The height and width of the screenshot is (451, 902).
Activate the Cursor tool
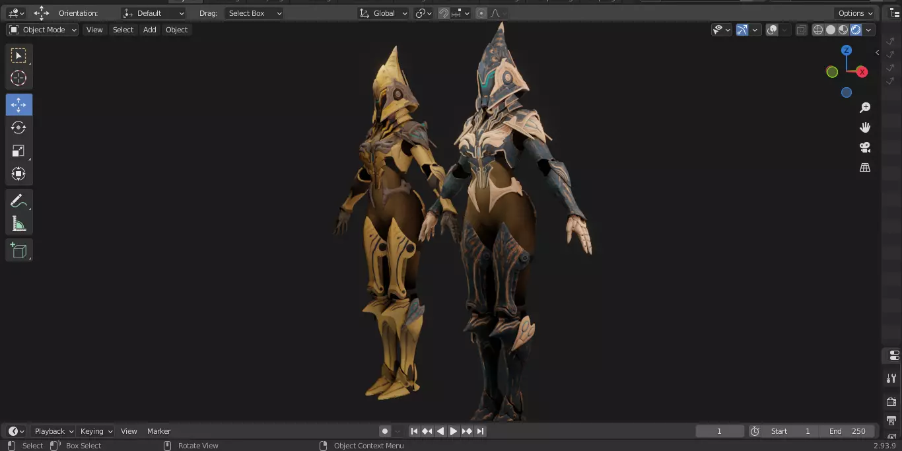[x=18, y=78]
